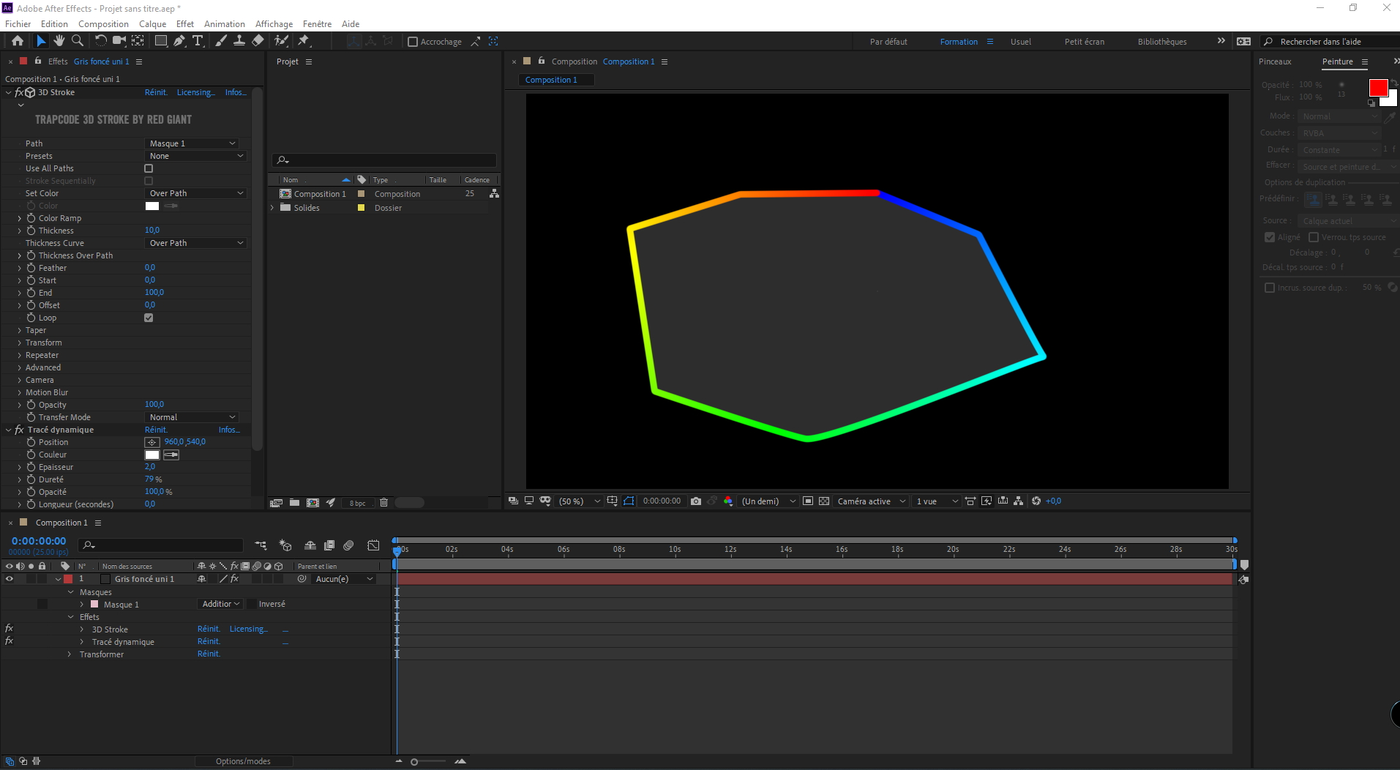
Task: Expand the Color Ramp property
Action: pos(20,218)
